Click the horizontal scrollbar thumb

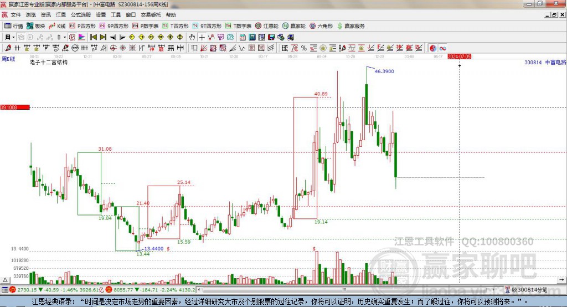tap(344, 290)
